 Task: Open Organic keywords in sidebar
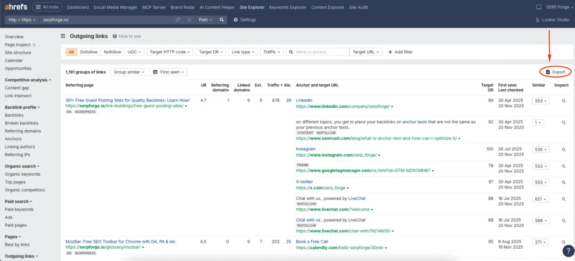point(22,174)
